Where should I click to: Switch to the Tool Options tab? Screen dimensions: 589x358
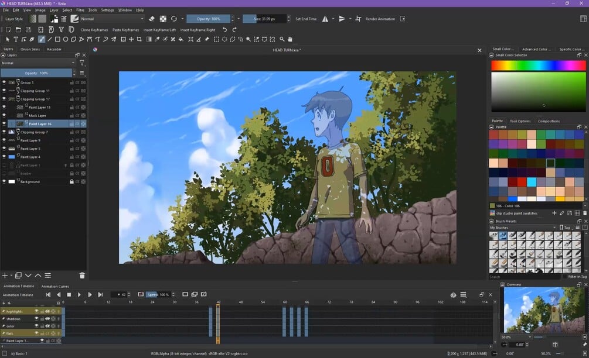(x=520, y=121)
